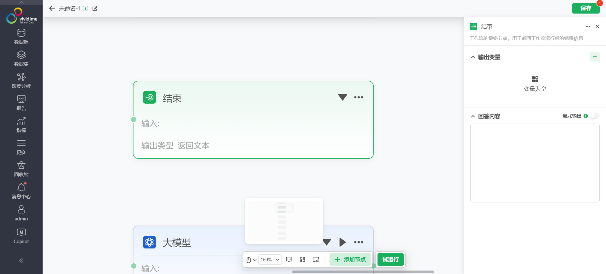The height and width of the screenshot is (274, 606).
Task: Click the 试运行 test run button
Action: [x=390, y=259]
